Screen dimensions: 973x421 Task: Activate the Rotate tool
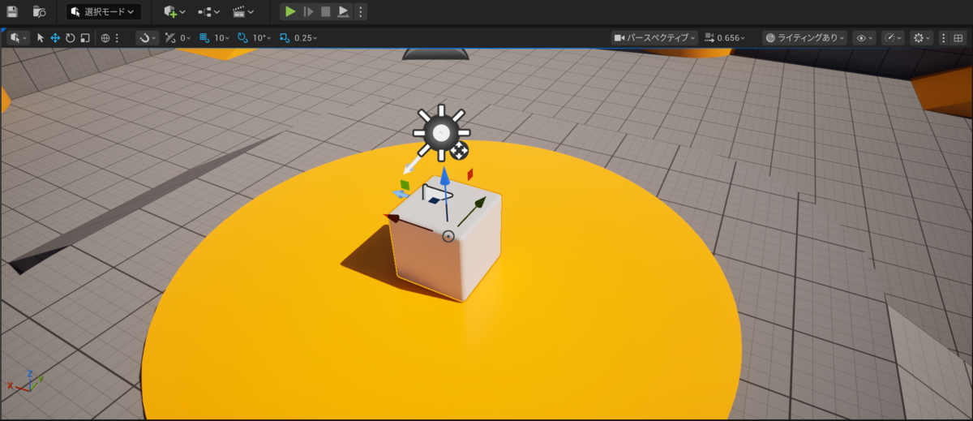point(70,37)
